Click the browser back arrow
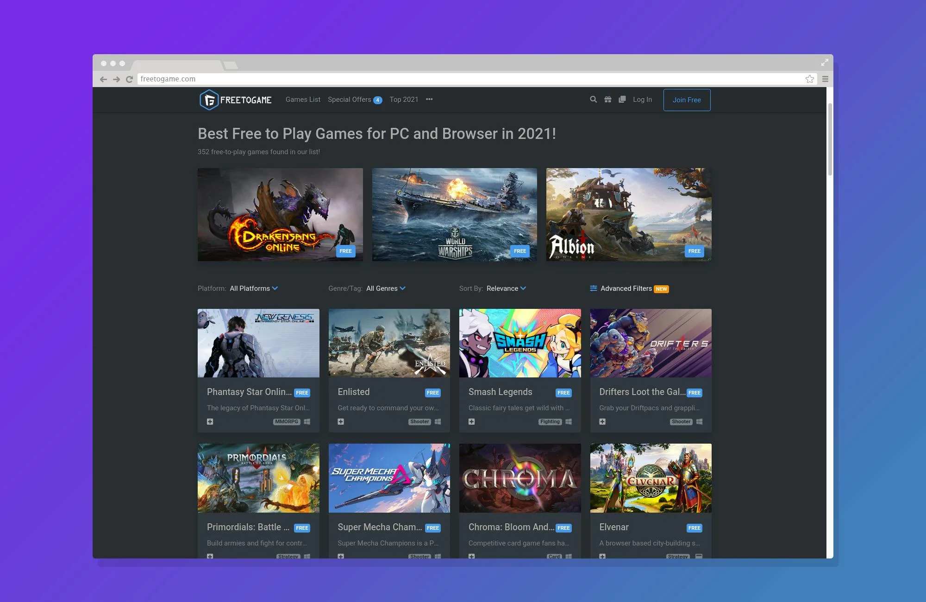926x602 pixels. pyautogui.click(x=103, y=79)
